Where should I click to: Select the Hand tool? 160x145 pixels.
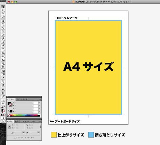(x=3, y=100)
